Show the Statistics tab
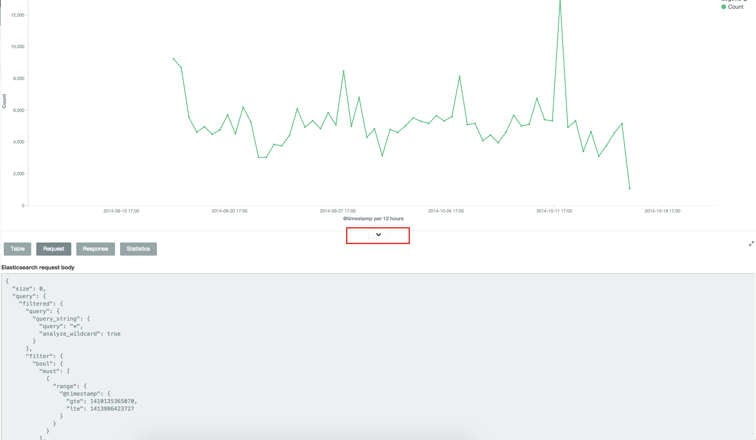The width and height of the screenshot is (756, 440). click(x=138, y=249)
